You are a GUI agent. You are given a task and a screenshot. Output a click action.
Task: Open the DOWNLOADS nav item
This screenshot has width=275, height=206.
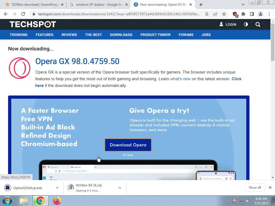[121, 35]
